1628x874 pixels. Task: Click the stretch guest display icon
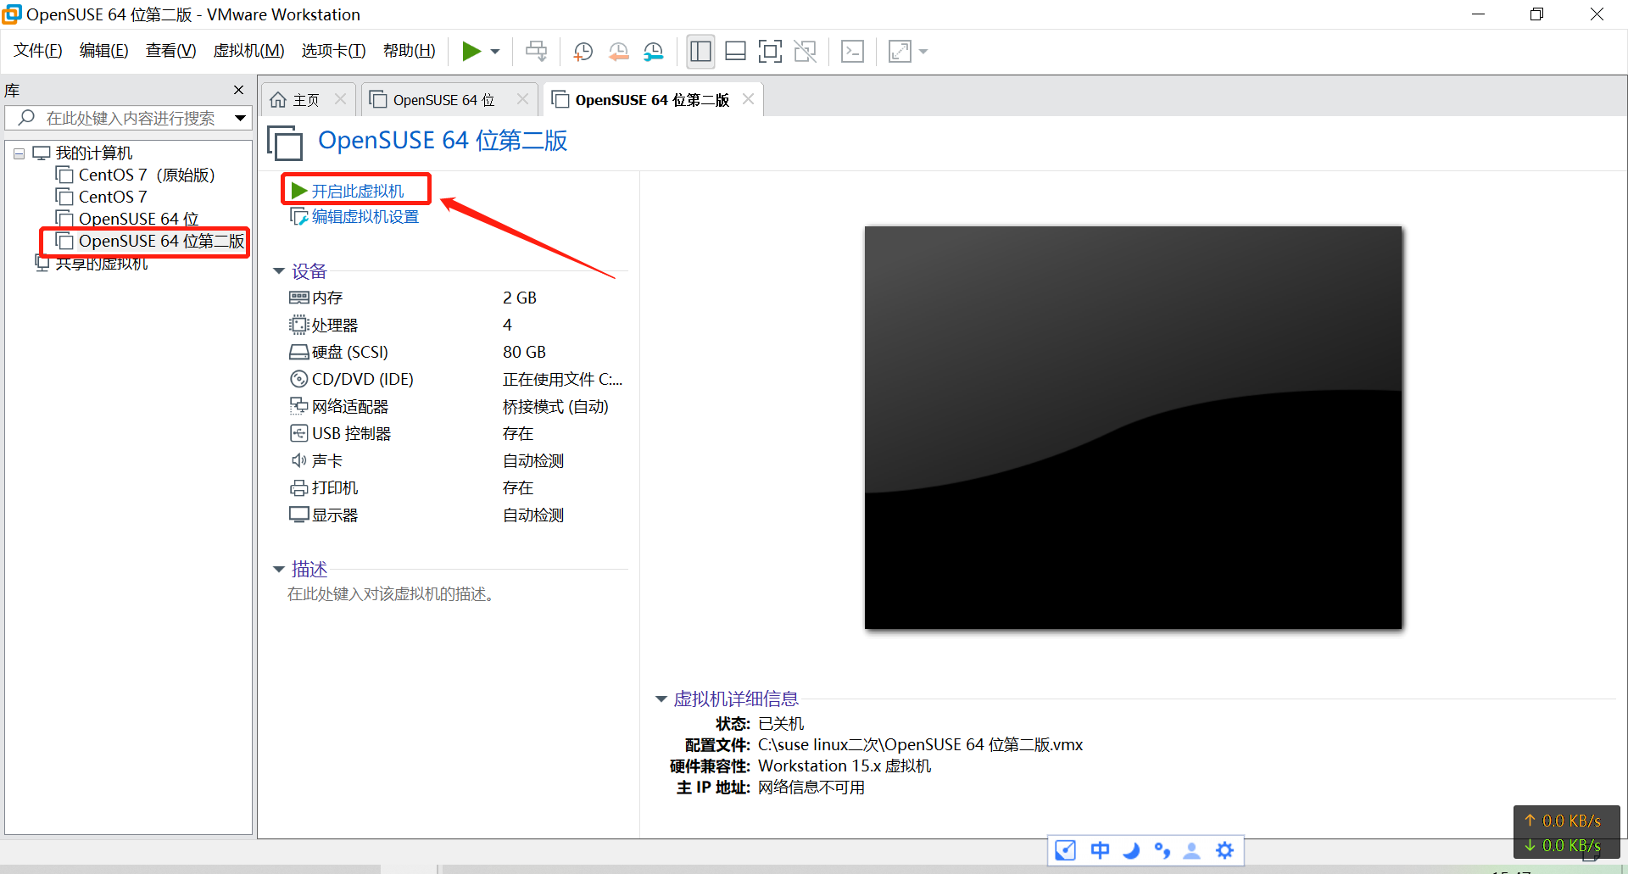click(900, 52)
